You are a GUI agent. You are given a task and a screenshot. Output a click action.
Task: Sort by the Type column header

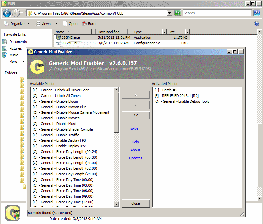coord(147,32)
